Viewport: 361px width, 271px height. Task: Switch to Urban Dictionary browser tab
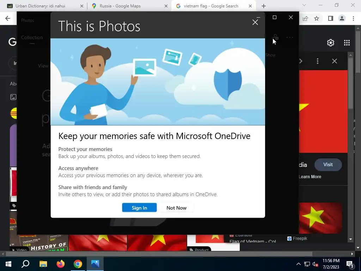pyautogui.click(x=40, y=6)
